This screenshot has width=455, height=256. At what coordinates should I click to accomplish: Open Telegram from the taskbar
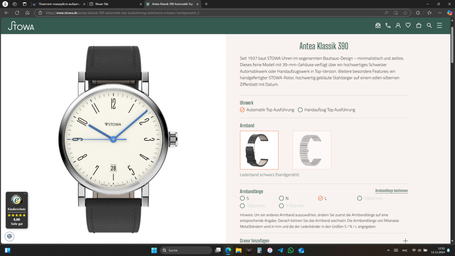point(280,250)
